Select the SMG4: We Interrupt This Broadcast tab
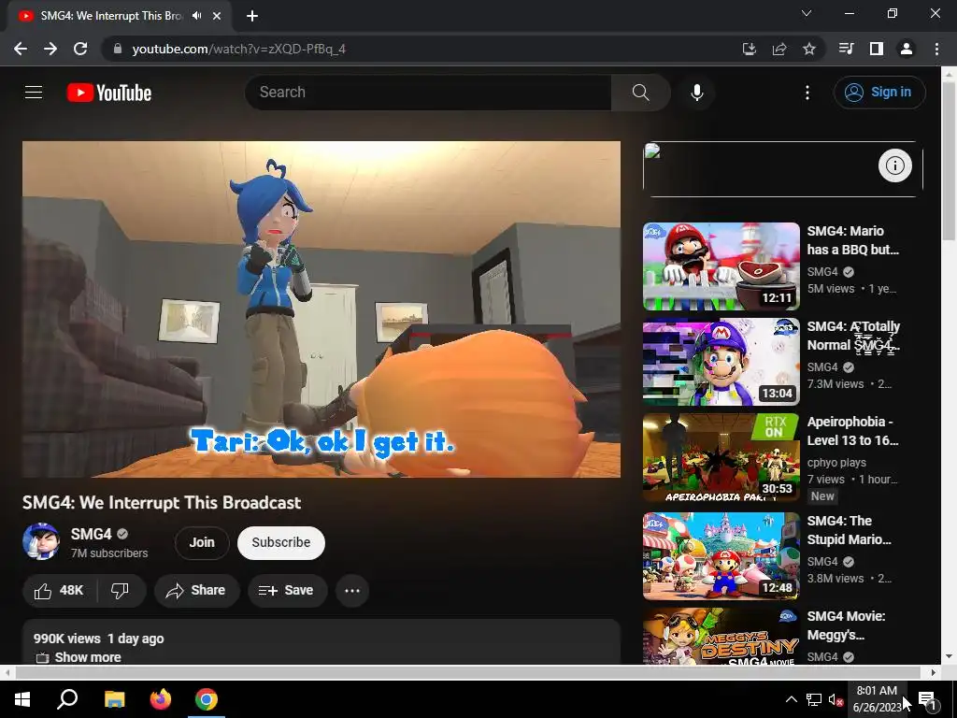Viewport: 957px width, 718px height. click(111, 16)
